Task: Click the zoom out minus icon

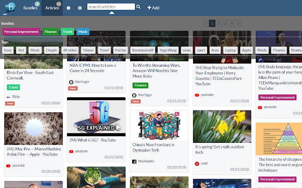Action: click(69, 8)
